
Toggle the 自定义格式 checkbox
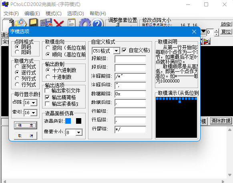[124, 50]
